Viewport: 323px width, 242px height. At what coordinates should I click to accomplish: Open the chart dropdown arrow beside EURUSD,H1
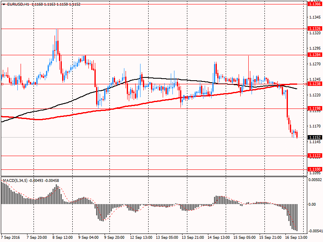click(4, 4)
